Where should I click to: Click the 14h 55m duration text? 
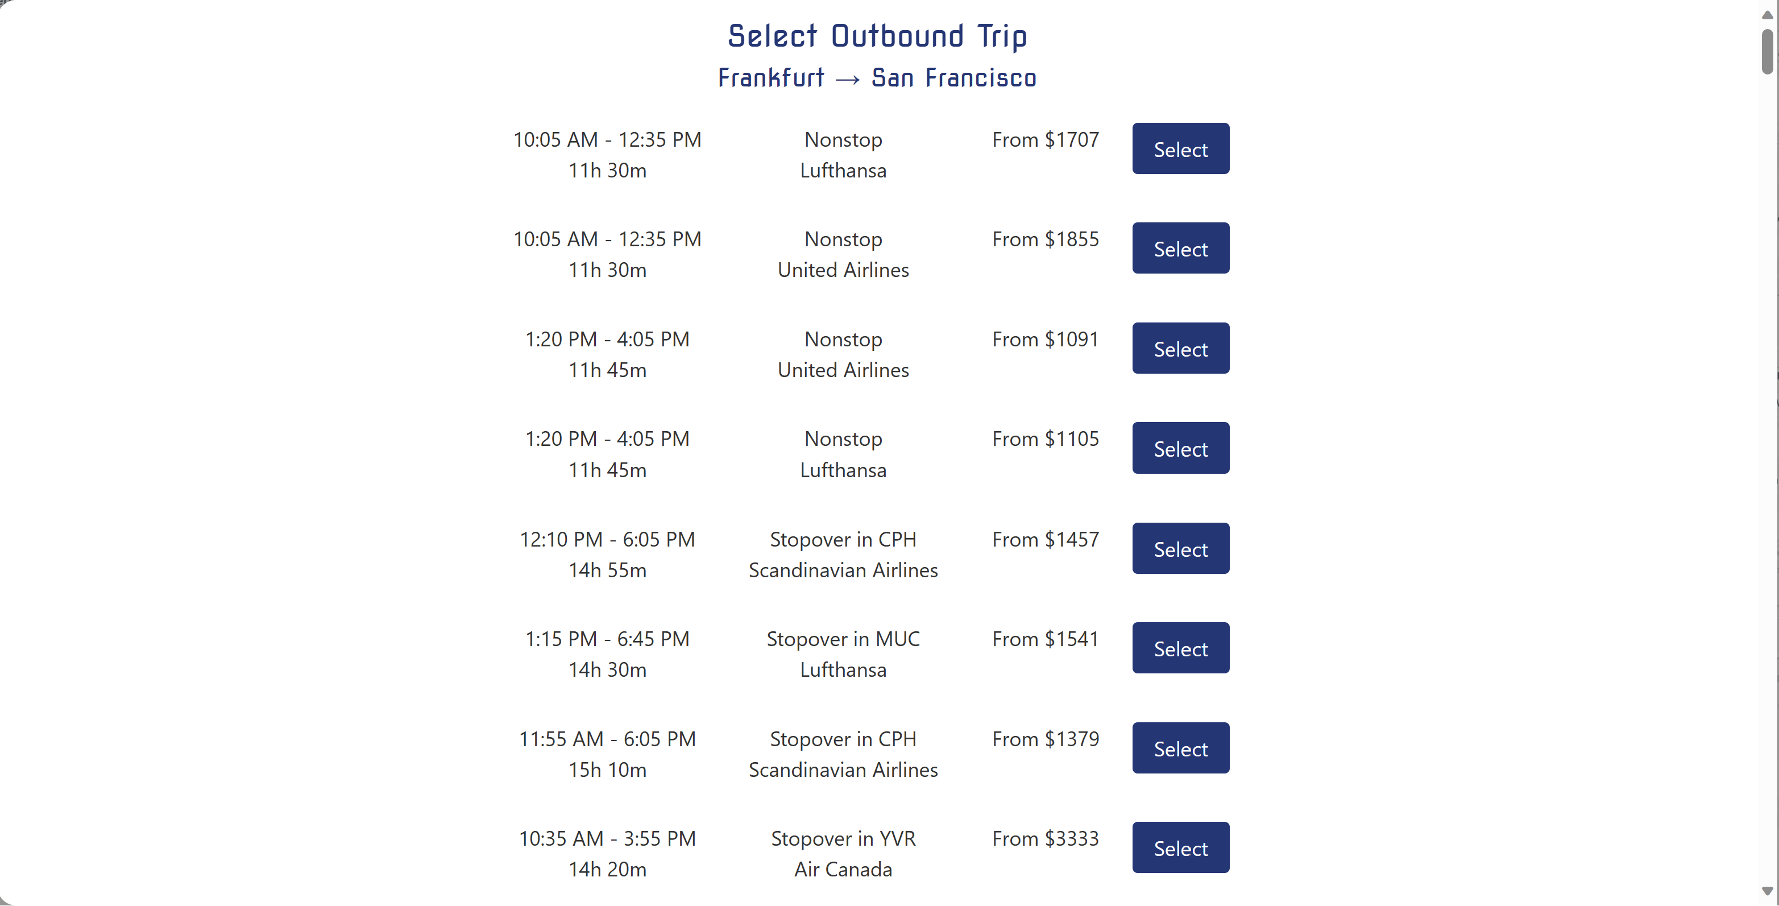[x=607, y=570]
